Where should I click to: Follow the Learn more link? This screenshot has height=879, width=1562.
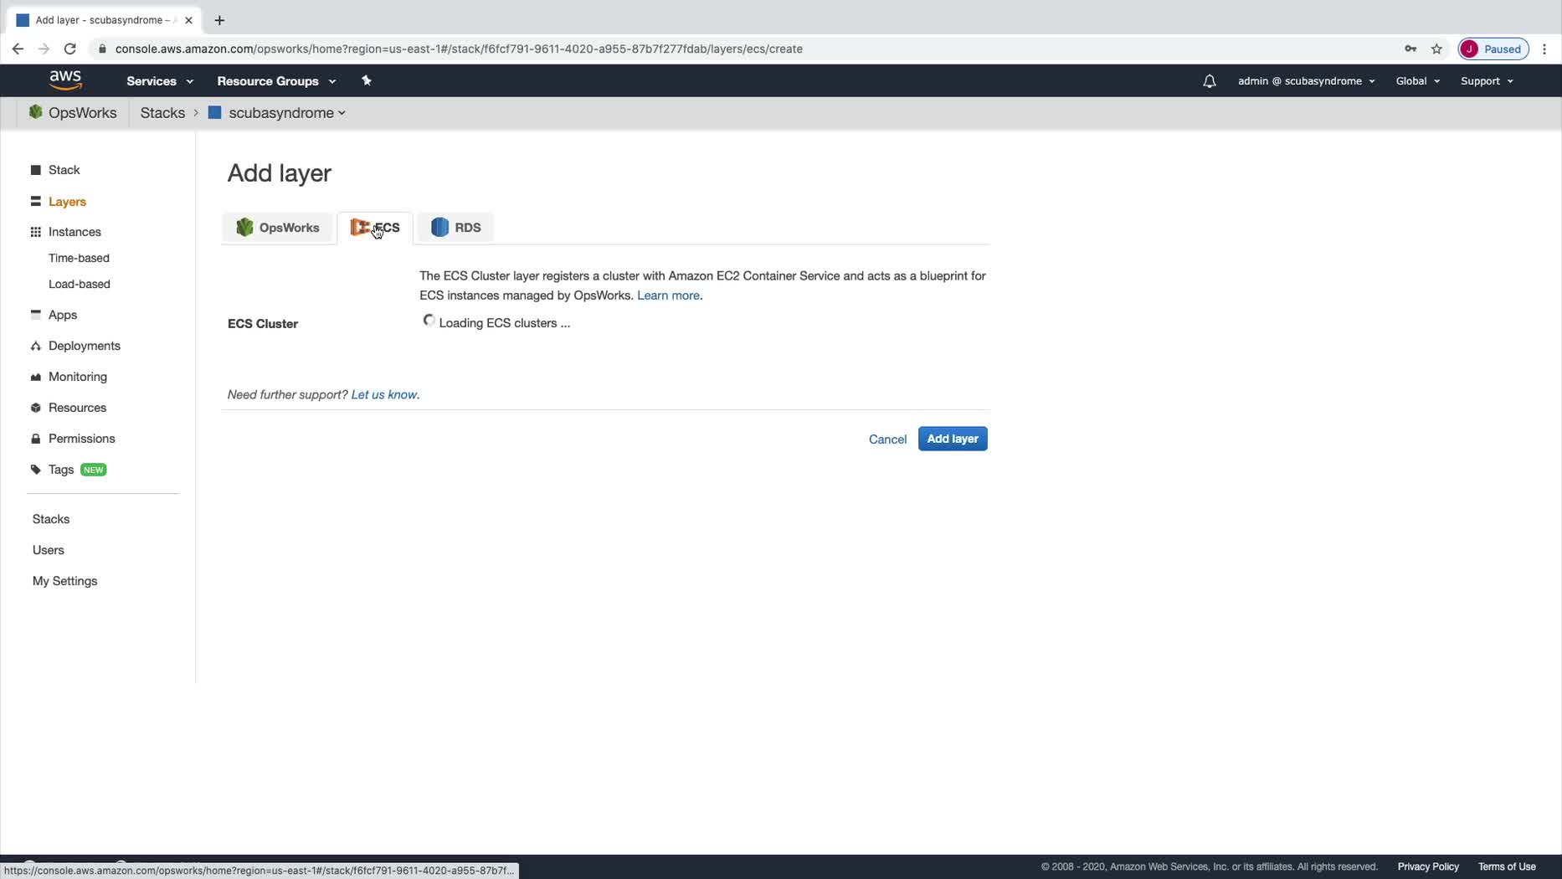coord(668,296)
